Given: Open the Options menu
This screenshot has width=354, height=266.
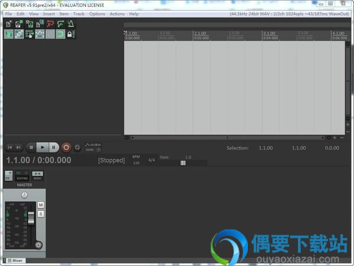Looking at the screenshot, I should pyautogui.click(x=97, y=14).
